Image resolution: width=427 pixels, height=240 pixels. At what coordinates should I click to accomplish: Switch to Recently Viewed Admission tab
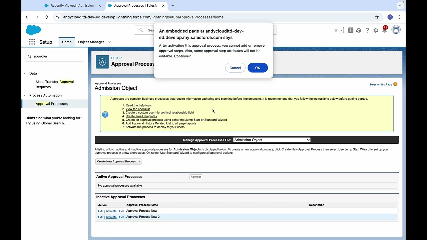(72, 6)
